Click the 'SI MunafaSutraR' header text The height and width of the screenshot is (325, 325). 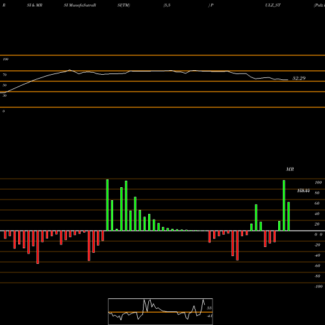[80, 5]
